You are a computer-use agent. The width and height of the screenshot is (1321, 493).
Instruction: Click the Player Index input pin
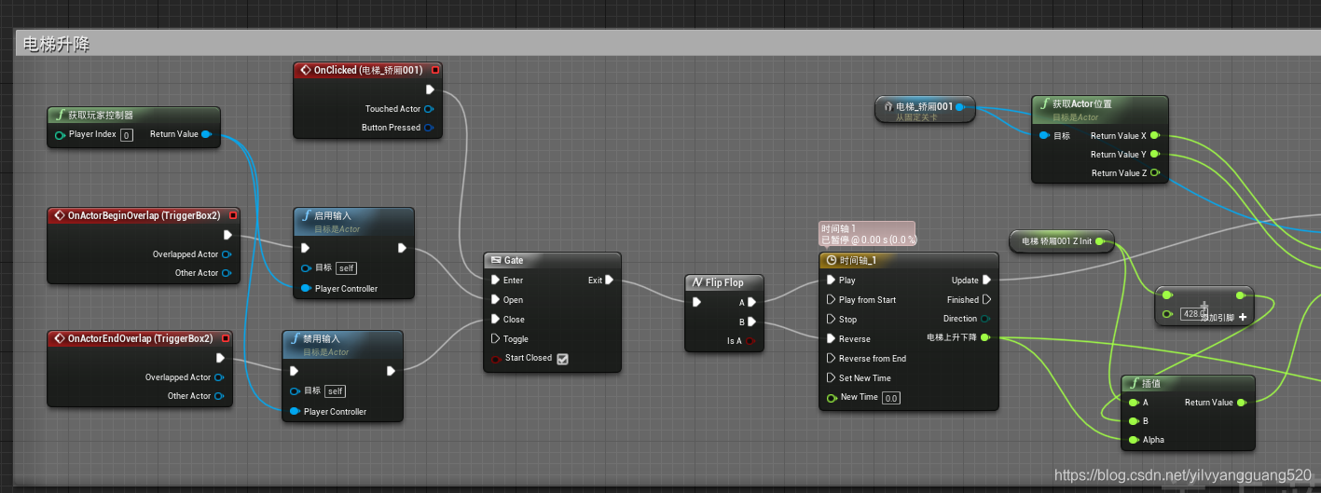[x=60, y=135]
